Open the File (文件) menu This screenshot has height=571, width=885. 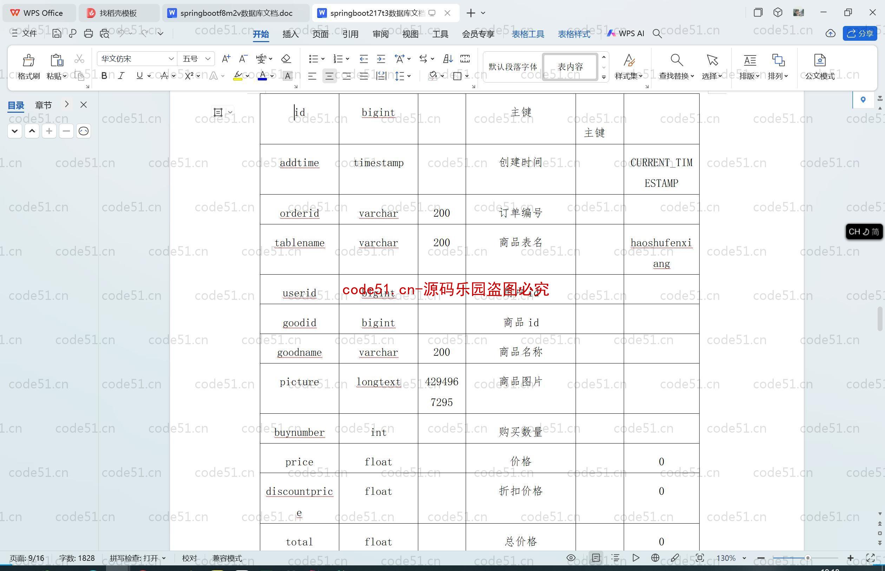(x=24, y=34)
